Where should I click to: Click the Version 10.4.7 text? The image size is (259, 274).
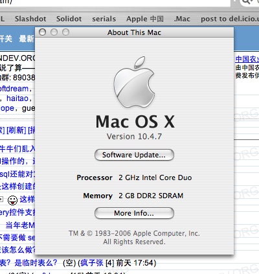coord(134,137)
